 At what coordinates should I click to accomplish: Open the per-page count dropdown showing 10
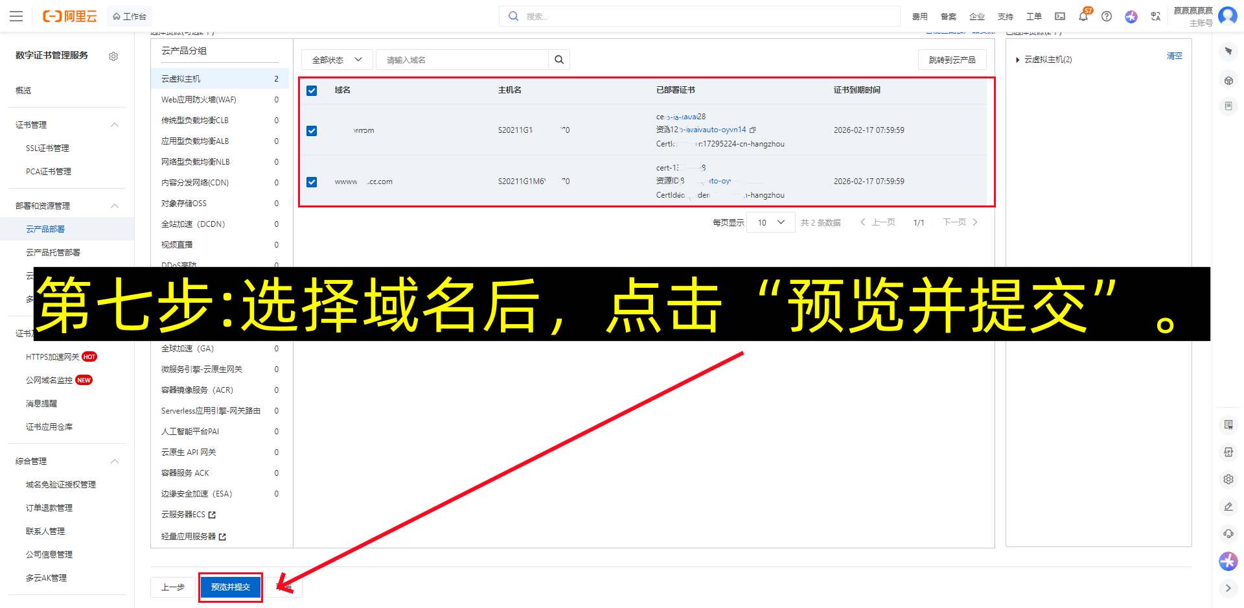point(770,222)
